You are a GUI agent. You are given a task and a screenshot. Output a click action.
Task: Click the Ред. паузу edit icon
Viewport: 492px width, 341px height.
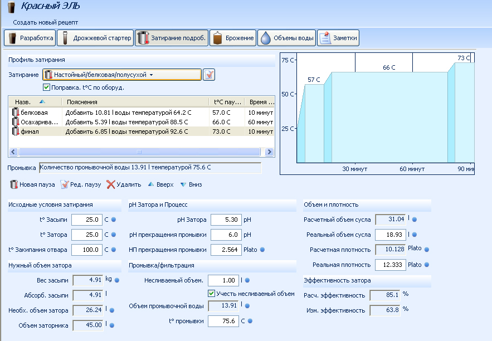pos(65,184)
